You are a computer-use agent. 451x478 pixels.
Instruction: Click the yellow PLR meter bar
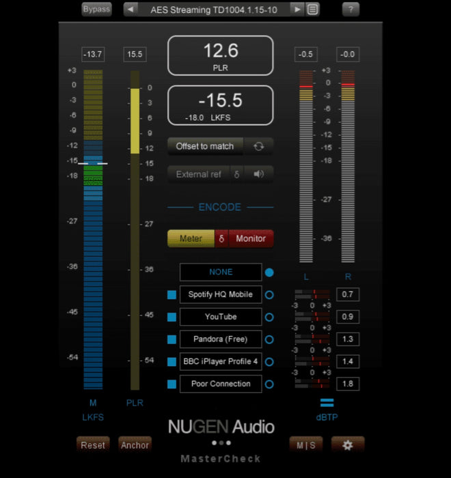tap(135, 230)
